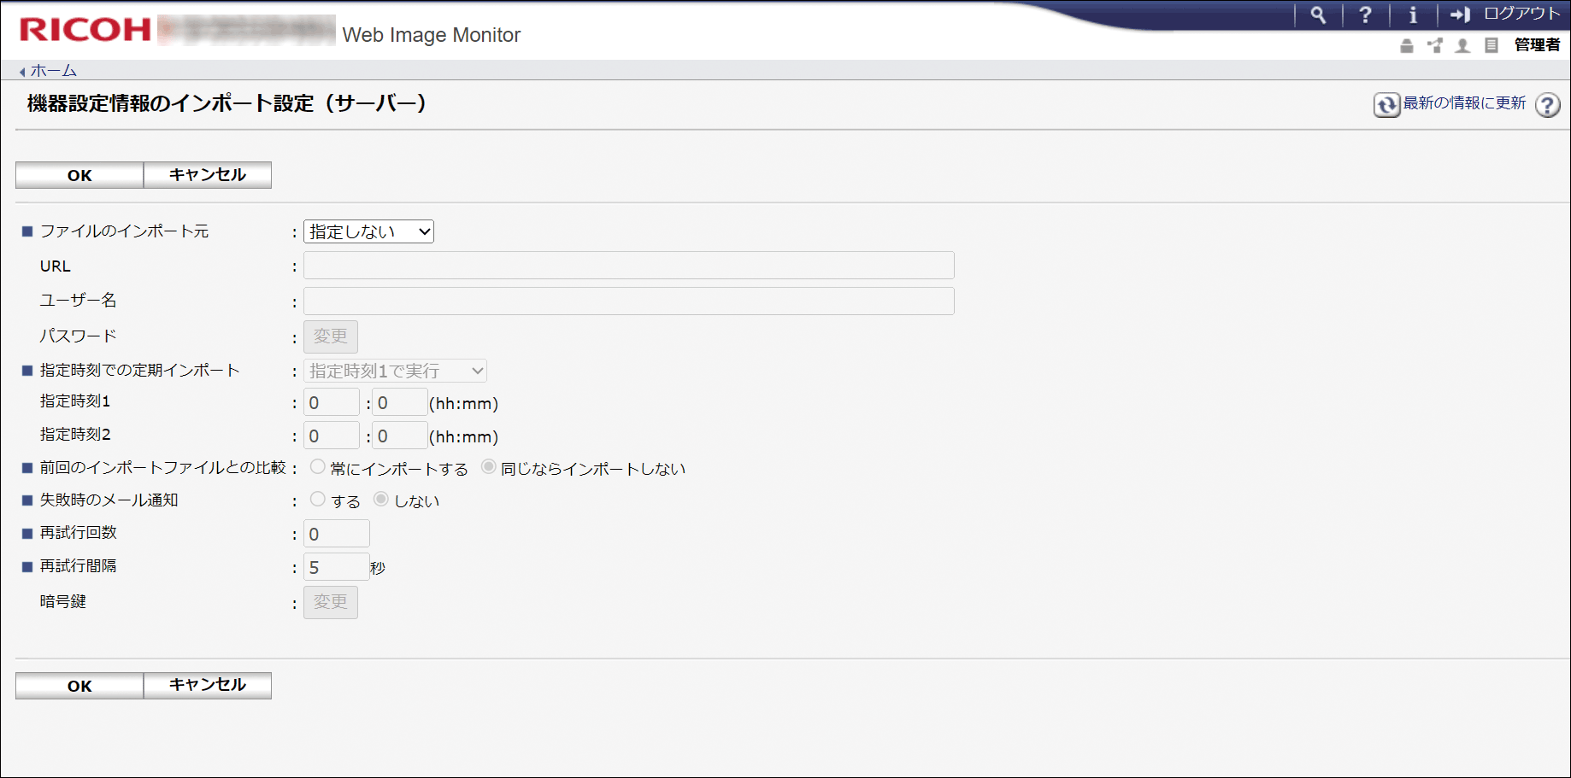Screen dimensions: 1571x778
Task: Select する for 失敗時のメール通知
Action: [317, 500]
